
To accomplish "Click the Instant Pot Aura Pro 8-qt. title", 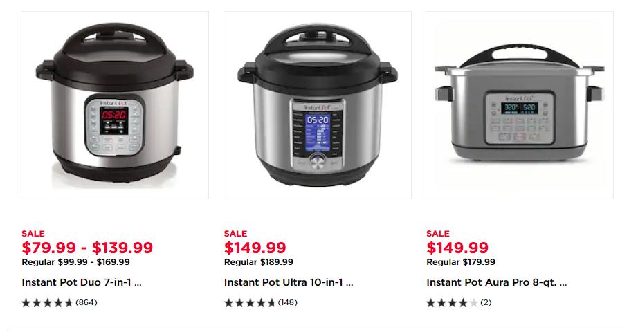I will coord(497,282).
